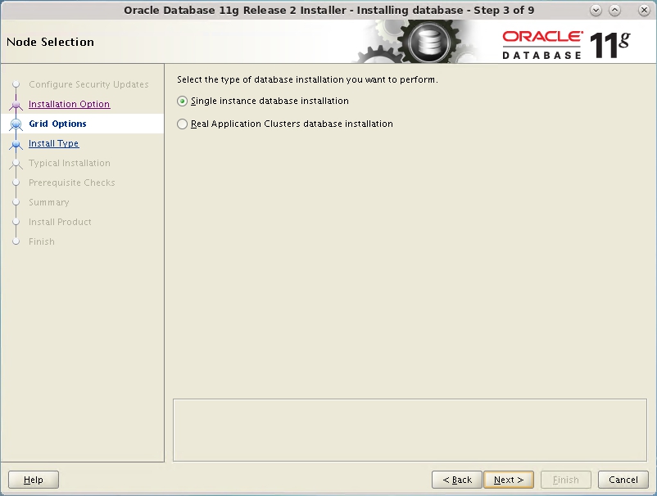Click the 'Summary' step text
This screenshot has width=657, height=496.
[48, 203]
